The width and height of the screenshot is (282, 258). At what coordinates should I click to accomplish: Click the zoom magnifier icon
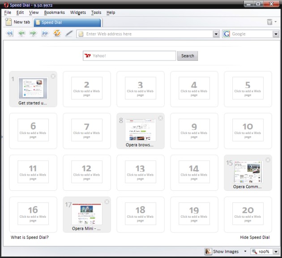click(x=254, y=251)
